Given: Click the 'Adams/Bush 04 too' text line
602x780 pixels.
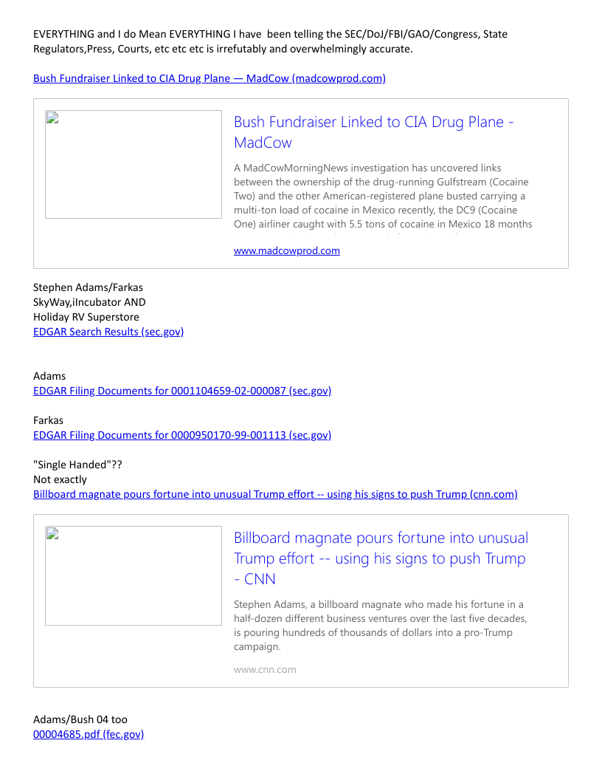Looking at the screenshot, I should [80, 719].
